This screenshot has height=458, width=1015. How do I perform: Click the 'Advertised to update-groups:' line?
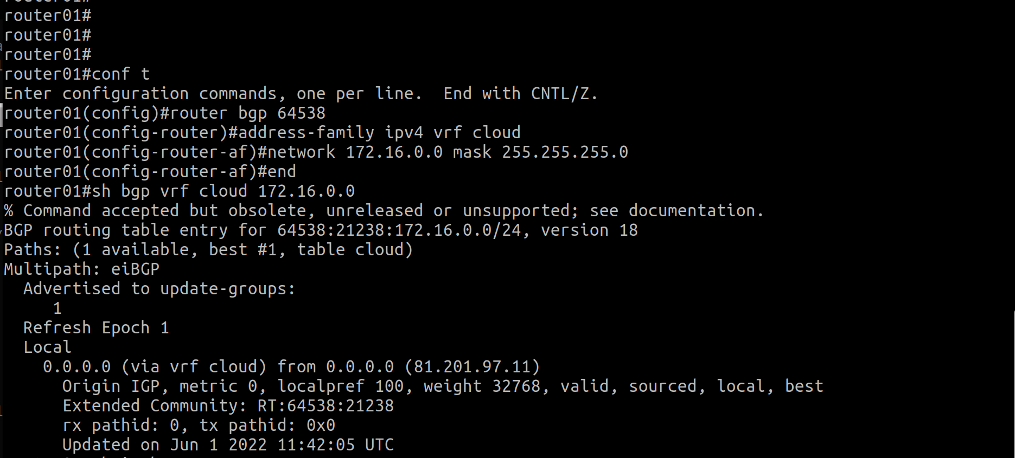pos(159,288)
